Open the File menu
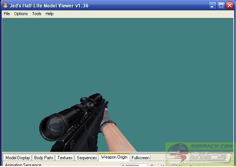The image size is (236, 167). [7, 14]
